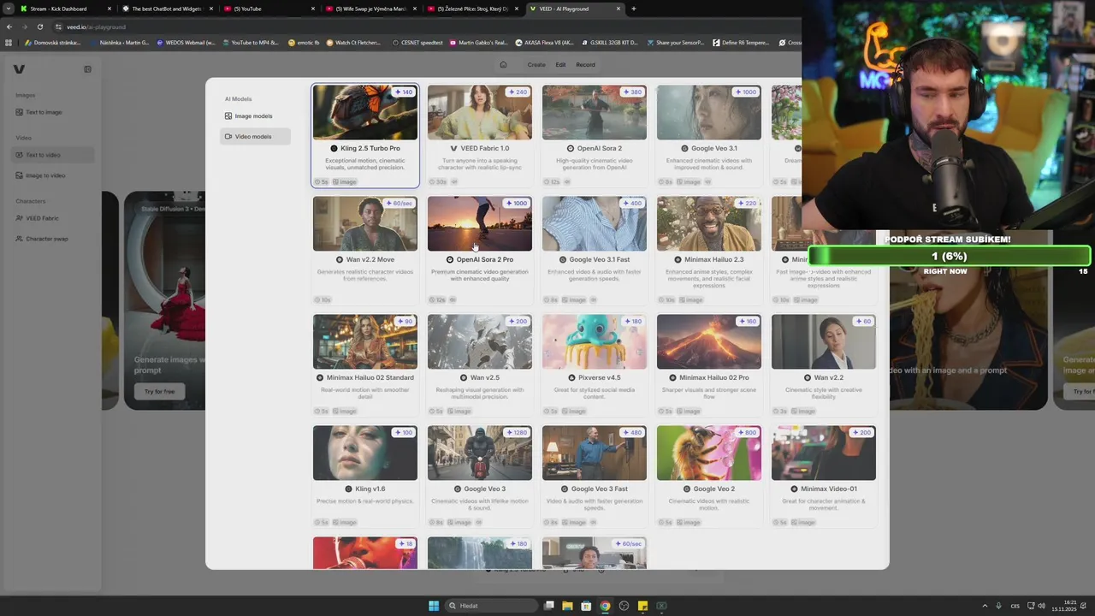Click the 1280 credits badge on Google Veo 3
Viewport: 1095px width, 616px height.
[516, 433]
